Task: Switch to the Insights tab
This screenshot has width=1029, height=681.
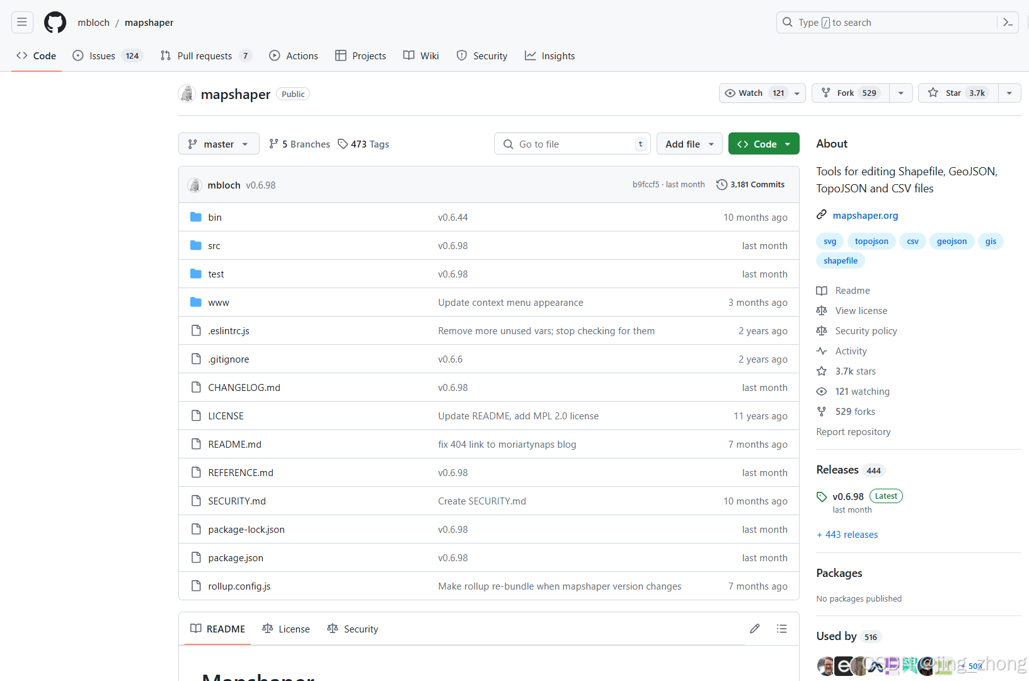Action: coord(550,56)
